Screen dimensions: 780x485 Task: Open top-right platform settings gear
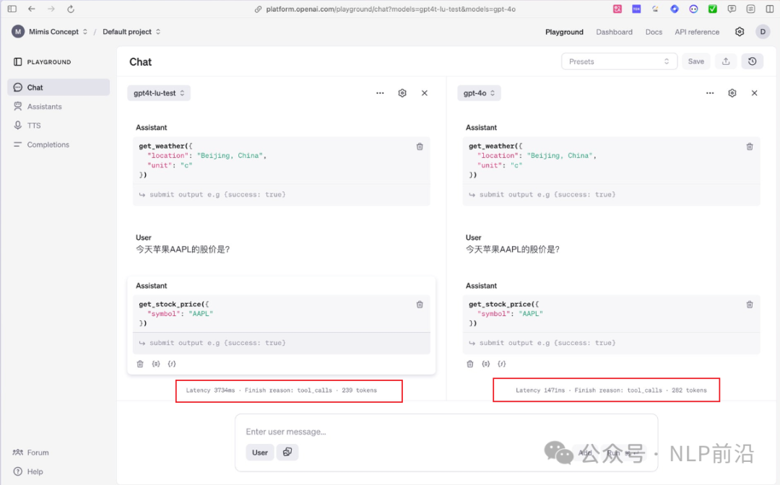tap(740, 32)
